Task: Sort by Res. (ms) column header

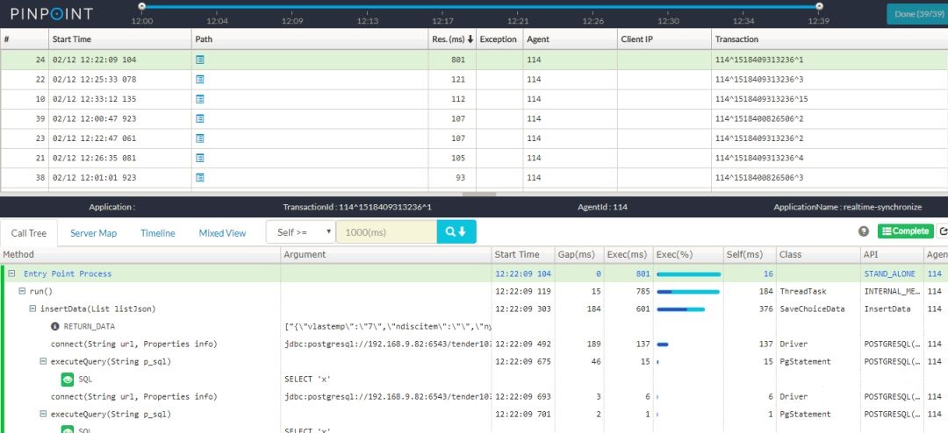Action: point(452,39)
